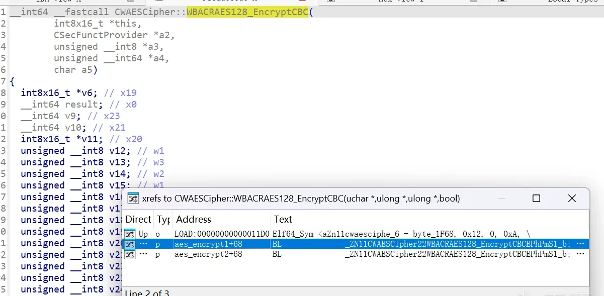The height and width of the screenshot is (296, 604).
Task: Click the '// x20' register comment
Action: (x=126, y=139)
